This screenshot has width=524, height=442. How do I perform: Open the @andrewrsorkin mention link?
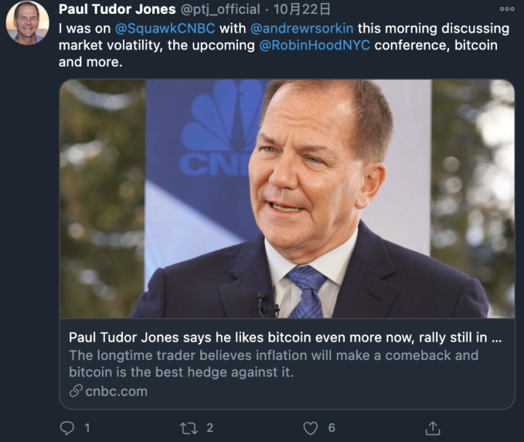point(302,28)
